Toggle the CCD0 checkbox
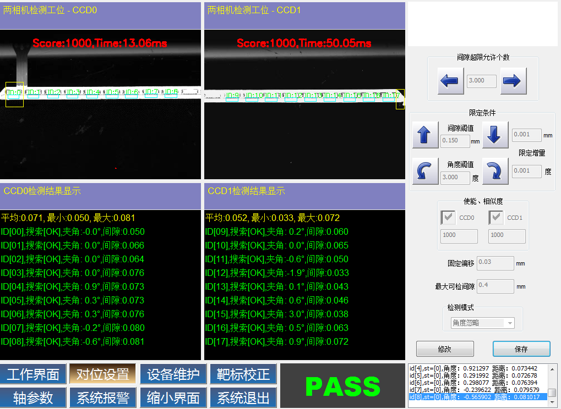 pyautogui.click(x=448, y=217)
